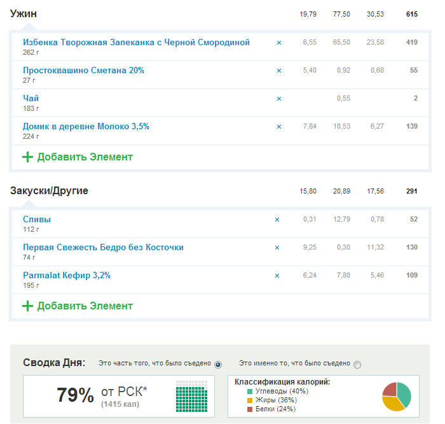Click Белки (24%) red legend swatch

coord(250,409)
